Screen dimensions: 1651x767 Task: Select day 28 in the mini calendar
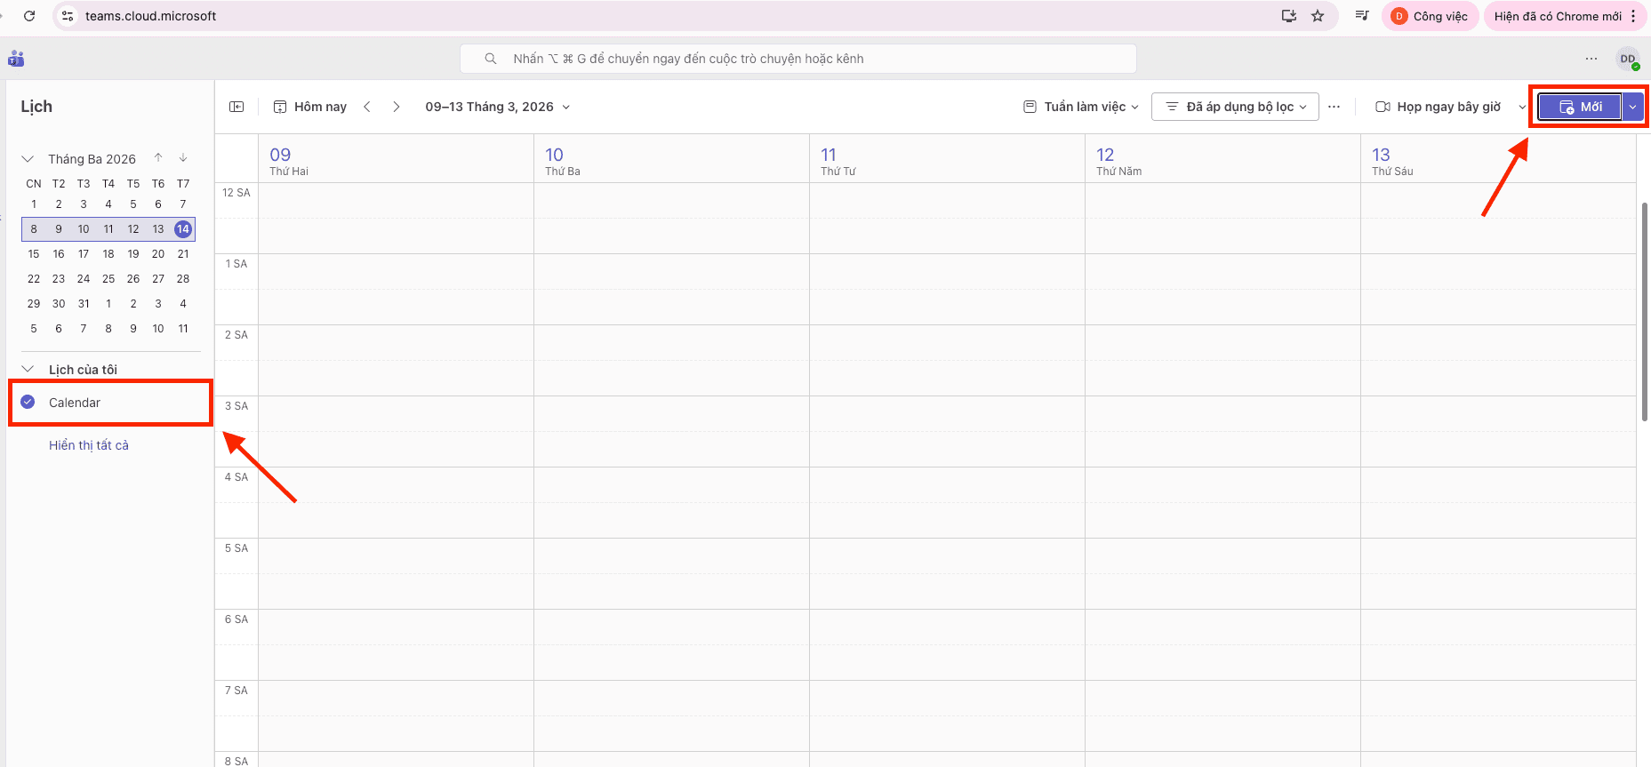point(183,278)
